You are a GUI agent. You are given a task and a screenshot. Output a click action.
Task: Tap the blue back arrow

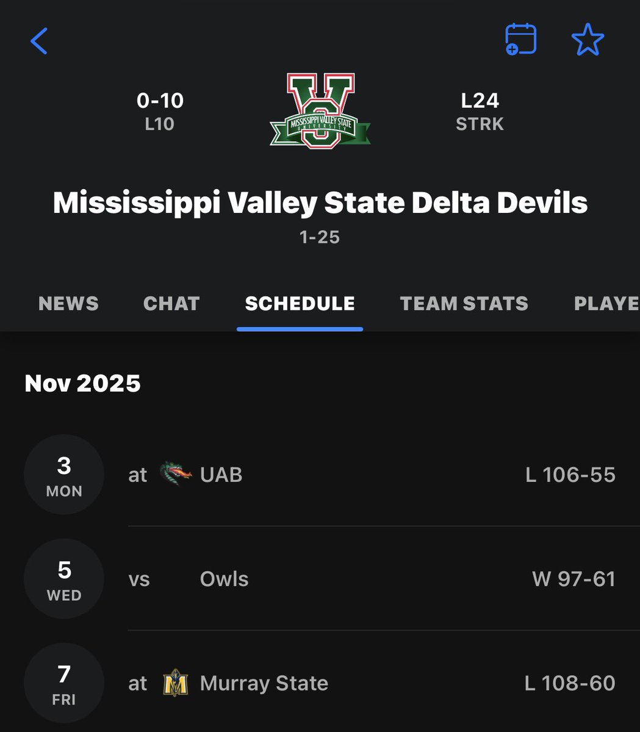point(39,41)
